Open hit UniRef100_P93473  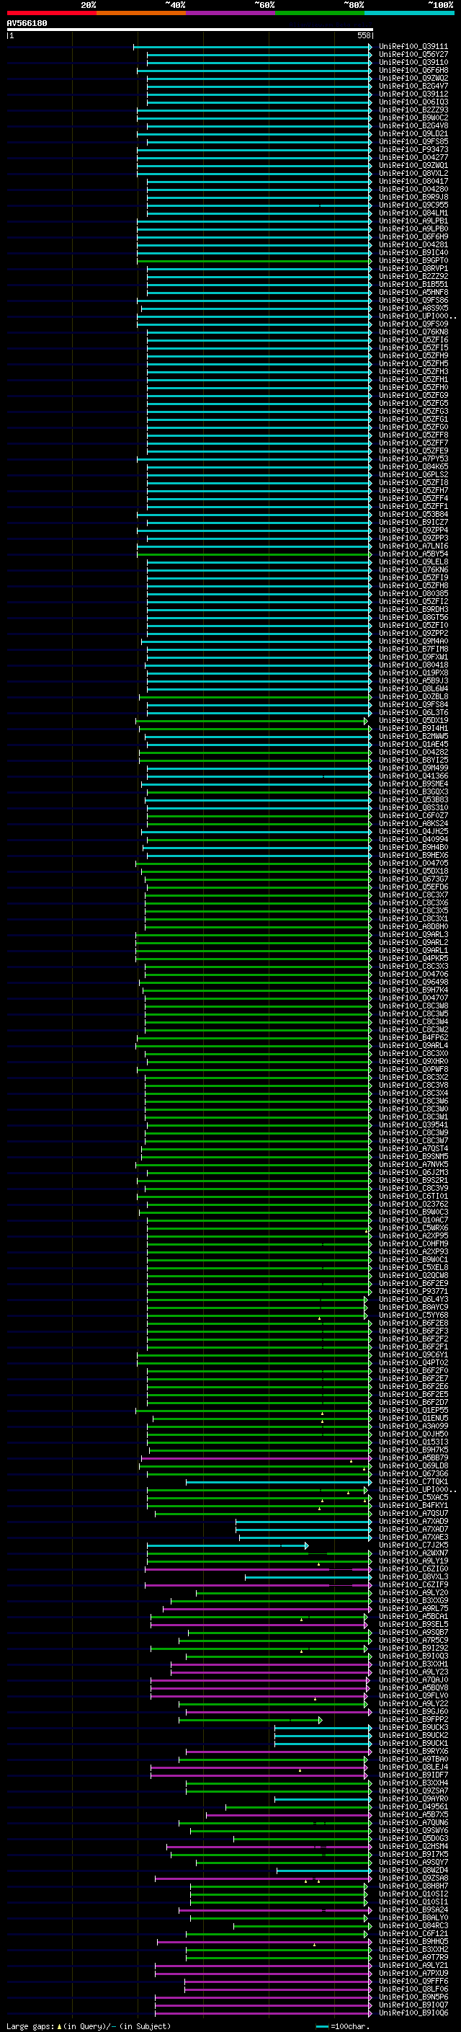click(413, 149)
